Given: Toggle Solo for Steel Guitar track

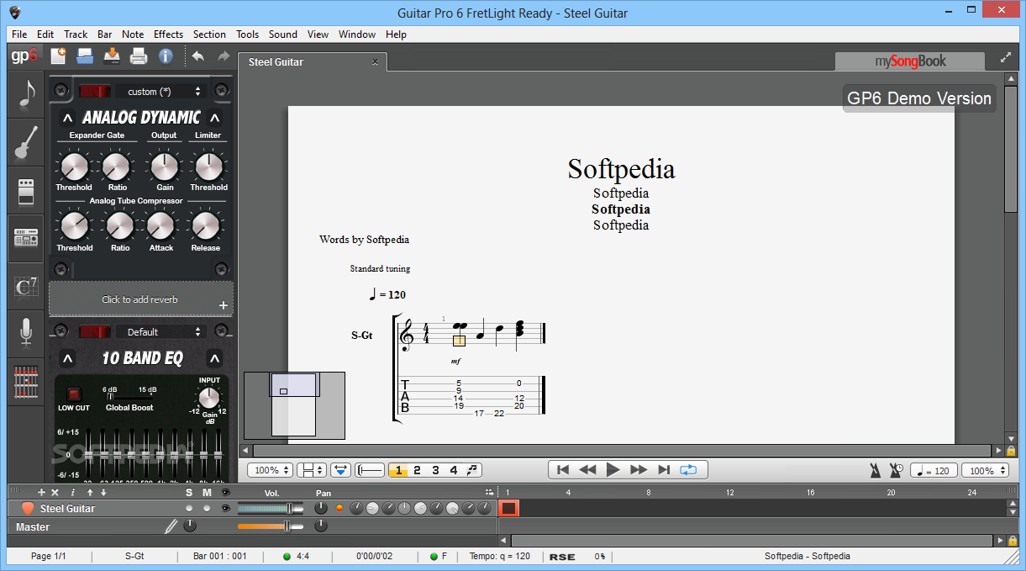Looking at the screenshot, I should pyautogui.click(x=189, y=508).
